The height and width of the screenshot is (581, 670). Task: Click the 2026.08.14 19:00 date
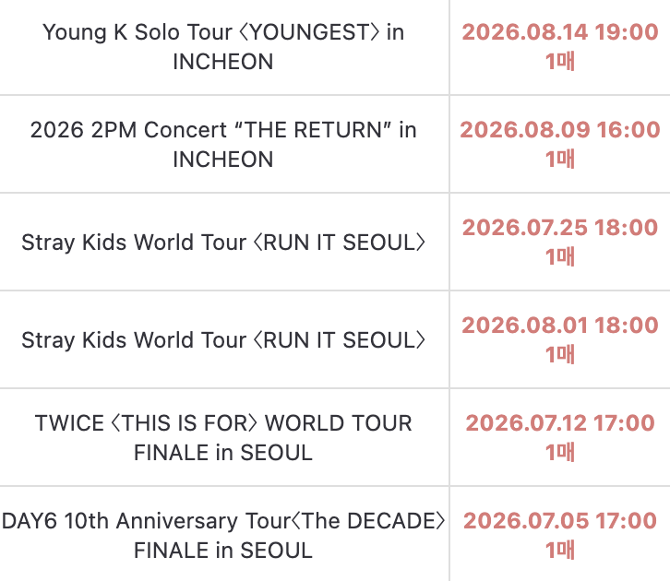click(x=560, y=32)
